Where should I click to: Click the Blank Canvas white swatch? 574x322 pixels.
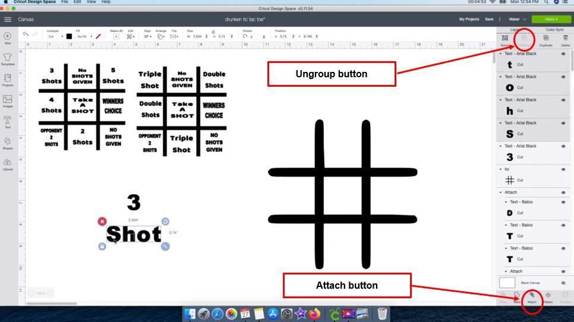[507, 282]
